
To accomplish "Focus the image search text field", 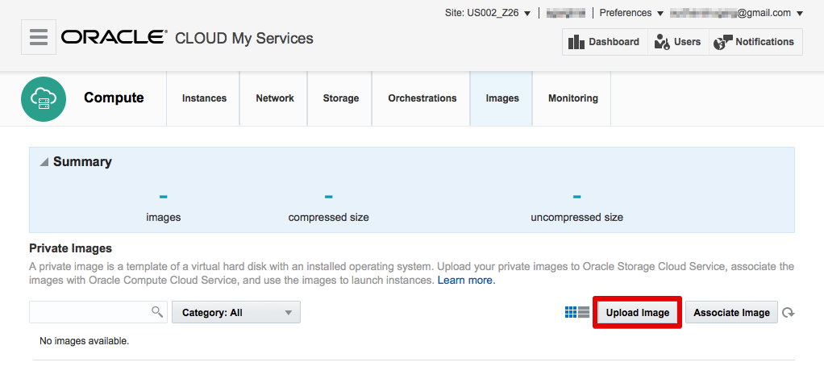I will coord(90,312).
